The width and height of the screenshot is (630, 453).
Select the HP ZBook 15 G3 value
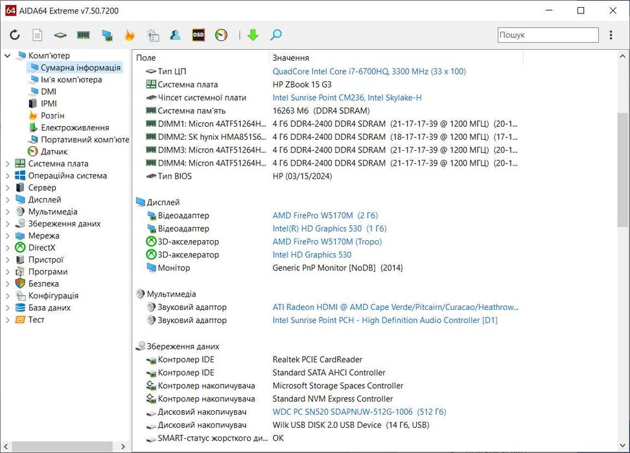click(x=302, y=85)
